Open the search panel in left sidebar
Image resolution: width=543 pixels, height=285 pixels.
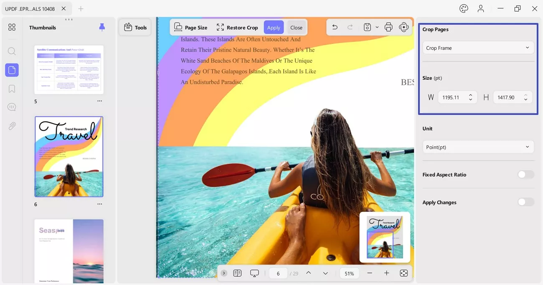[x=12, y=51]
